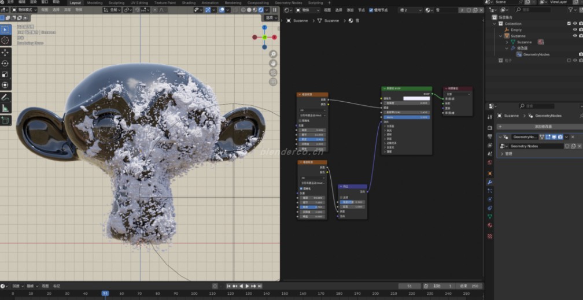Select the Rotate tool in viewport toolbar
Screen dimensions: 583x300
[x=6, y=63]
